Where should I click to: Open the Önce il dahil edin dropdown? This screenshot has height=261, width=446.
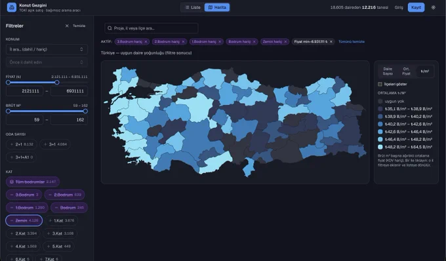47,62
